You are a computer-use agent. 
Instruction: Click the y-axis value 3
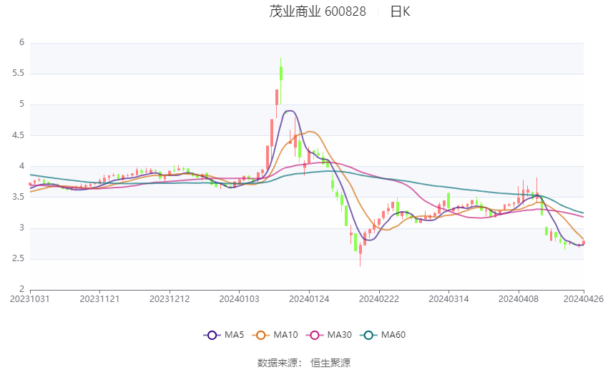pos(21,228)
